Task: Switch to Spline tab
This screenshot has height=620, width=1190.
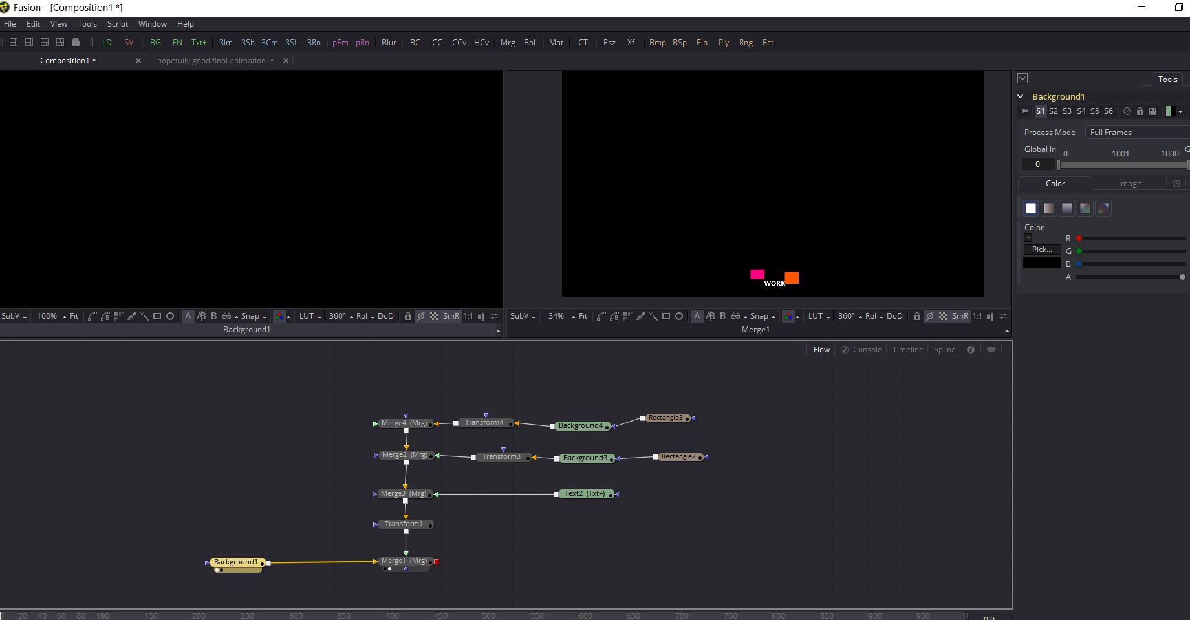Action: [944, 350]
